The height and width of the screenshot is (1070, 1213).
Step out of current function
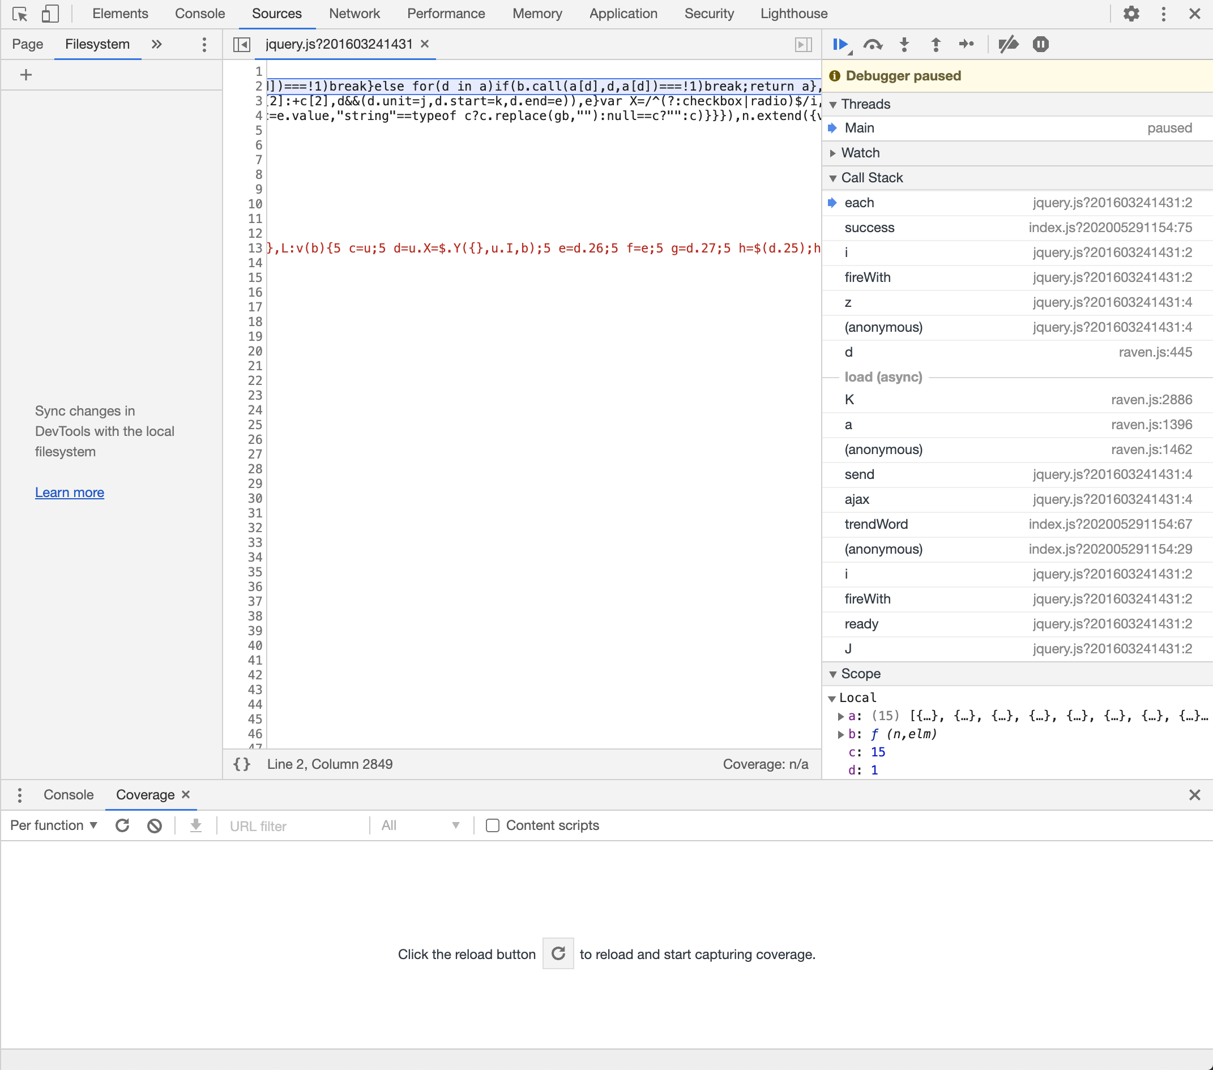pos(936,45)
